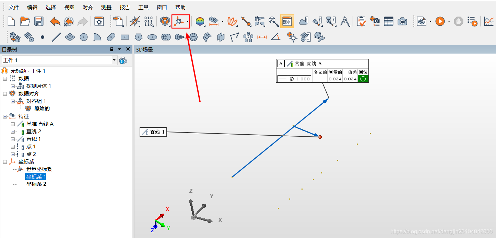
Task: Undo the last action with the orange arrow
Action: [55, 21]
